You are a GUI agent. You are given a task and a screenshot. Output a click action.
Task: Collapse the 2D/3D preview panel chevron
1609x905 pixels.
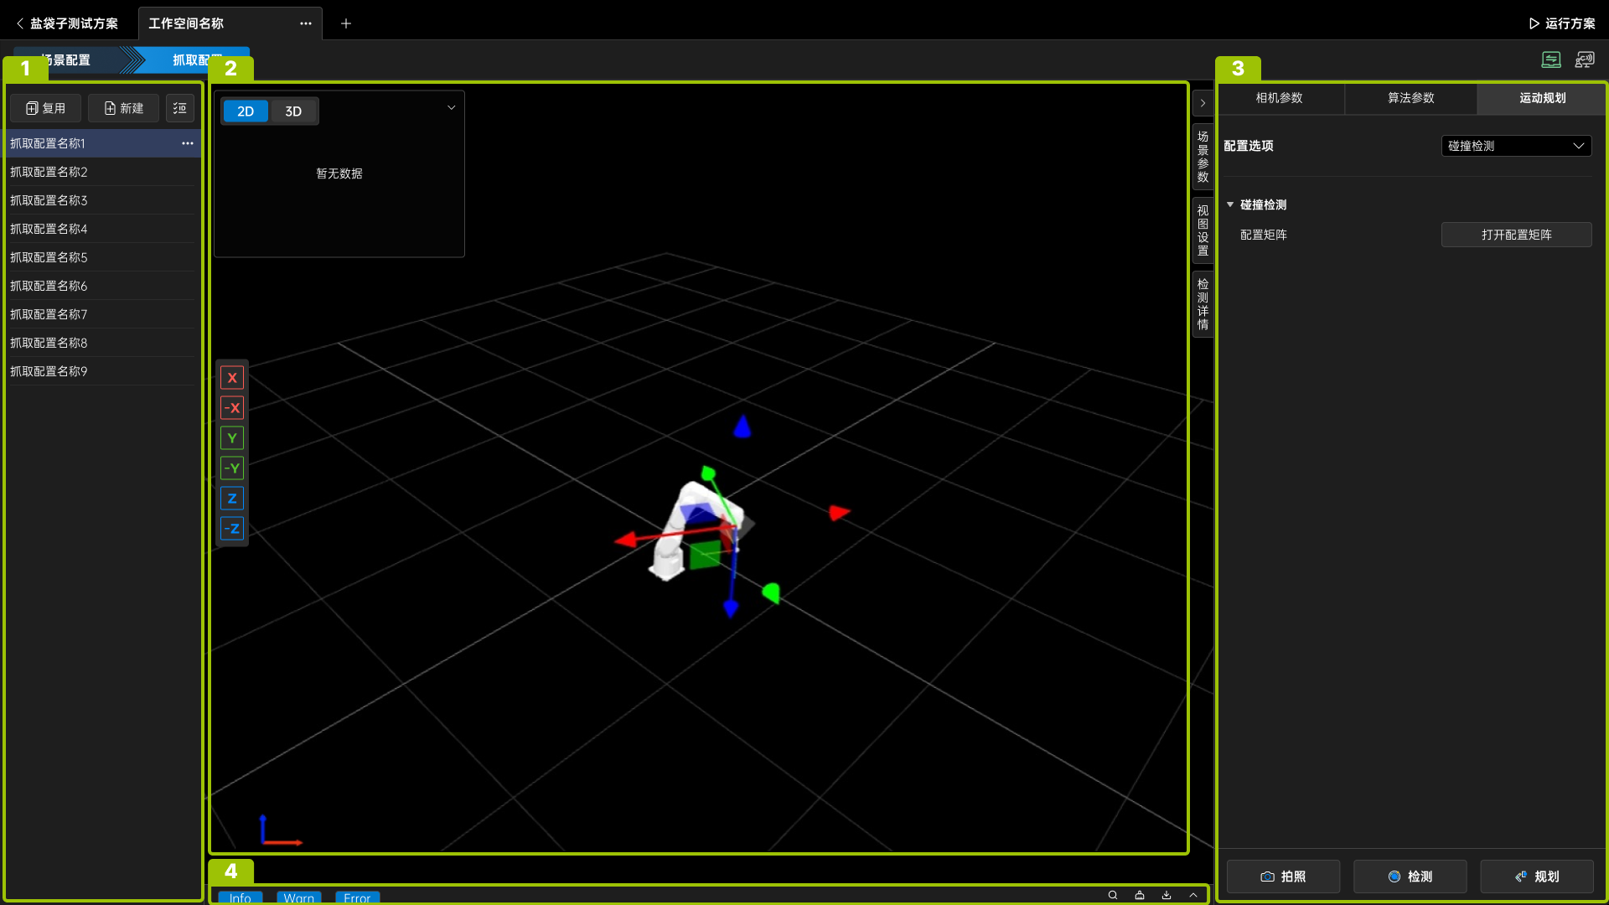point(451,107)
